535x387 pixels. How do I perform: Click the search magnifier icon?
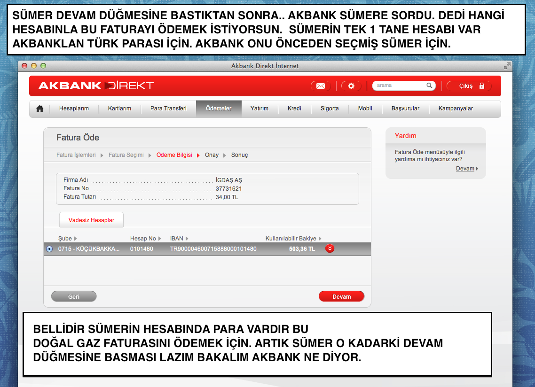(x=429, y=85)
